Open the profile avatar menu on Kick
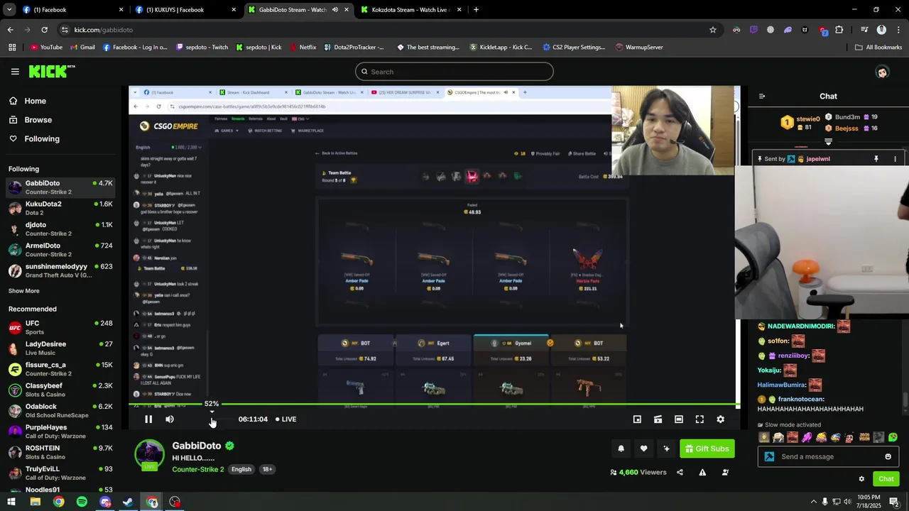909x511 pixels. tap(882, 72)
